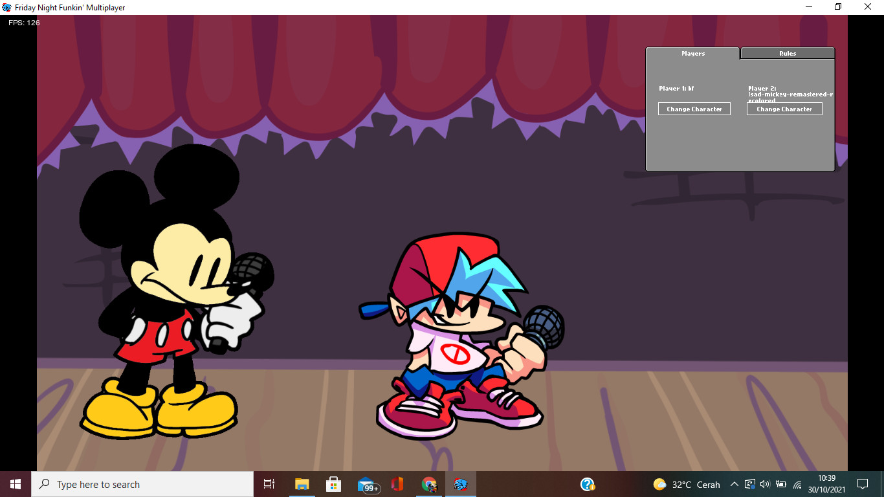Open the Windows Start menu
Image resolution: width=884 pixels, height=497 pixels.
point(16,484)
